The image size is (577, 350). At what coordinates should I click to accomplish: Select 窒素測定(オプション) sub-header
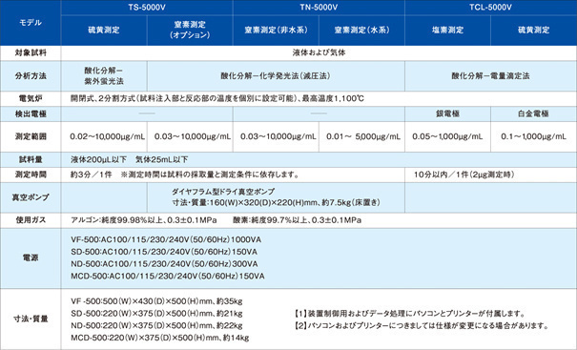tap(190, 31)
